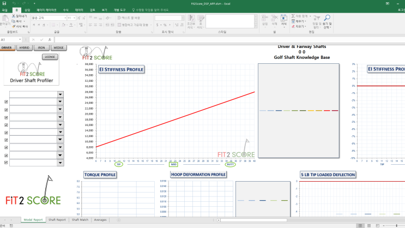Click the Redo arrow icon
405x228 pixels.
[24, 4]
